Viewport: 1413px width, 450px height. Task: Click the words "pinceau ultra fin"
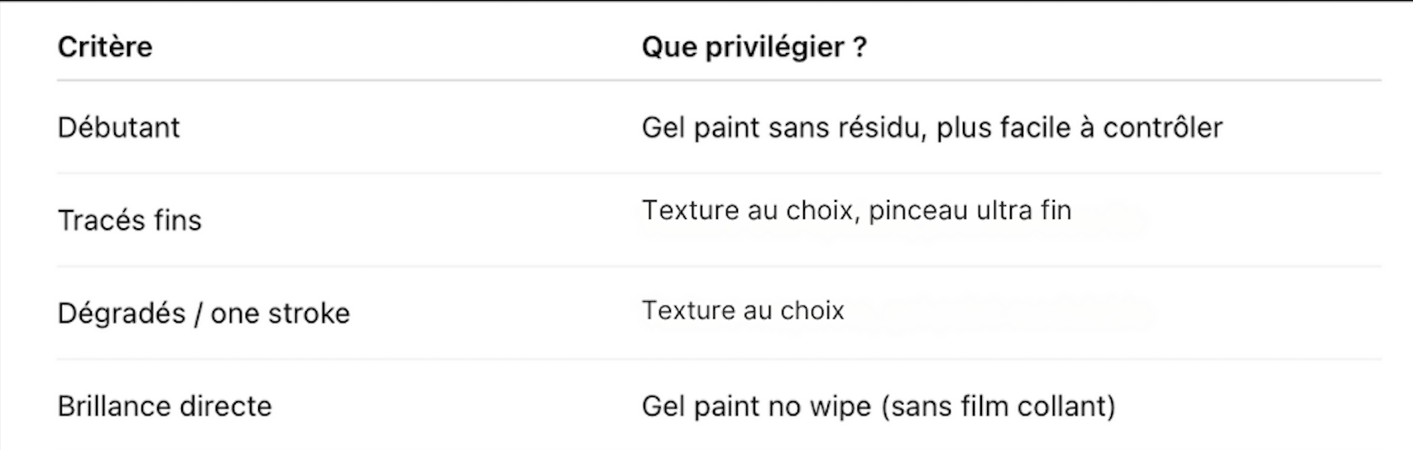coord(970,210)
